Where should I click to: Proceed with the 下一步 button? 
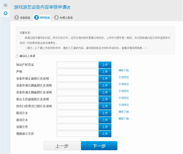point(99,146)
